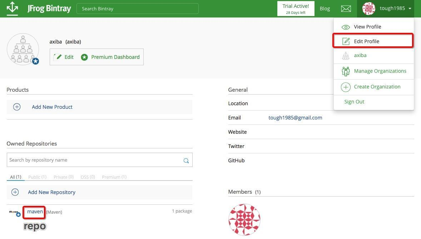
Task: Open the maven repository link
Action: tap(35, 212)
